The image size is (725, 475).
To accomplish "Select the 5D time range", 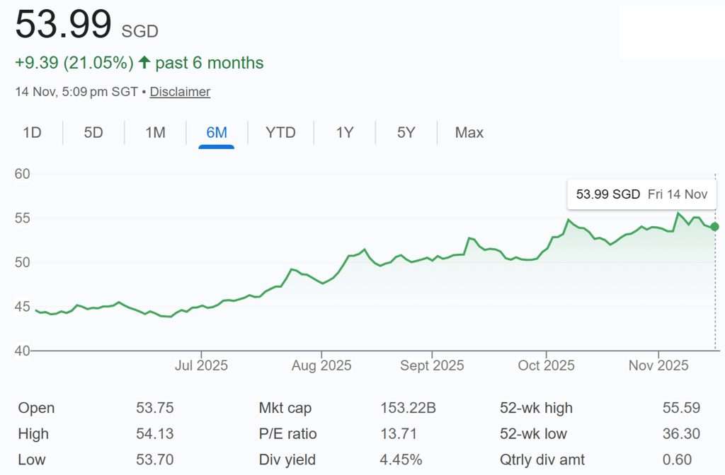I will coord(93,132).
